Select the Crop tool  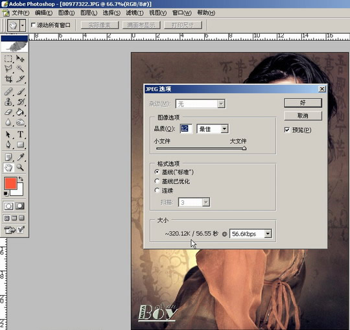coord(8,79)
